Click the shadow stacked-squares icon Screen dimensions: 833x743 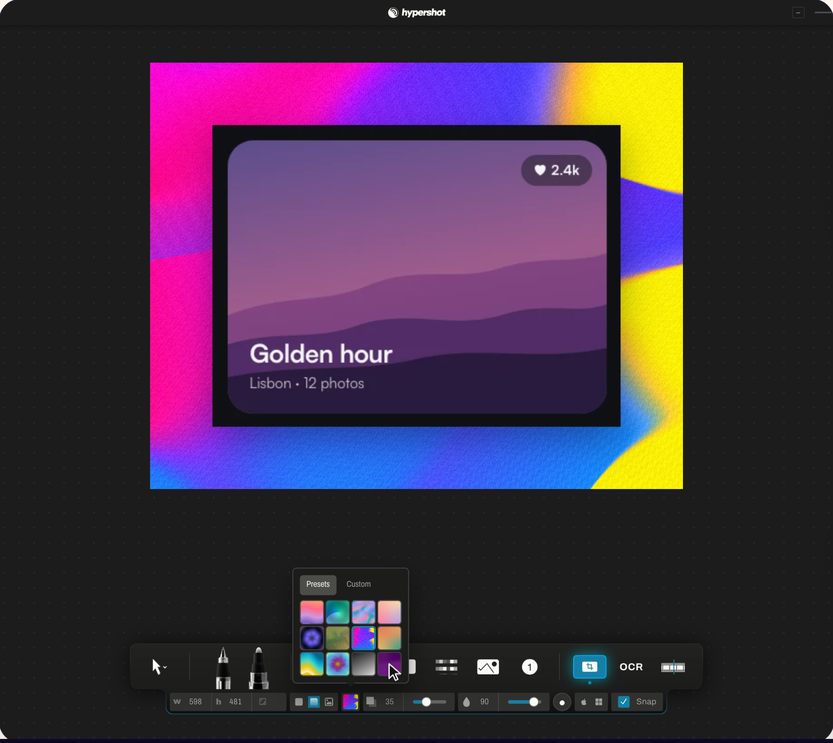(371, 702)
